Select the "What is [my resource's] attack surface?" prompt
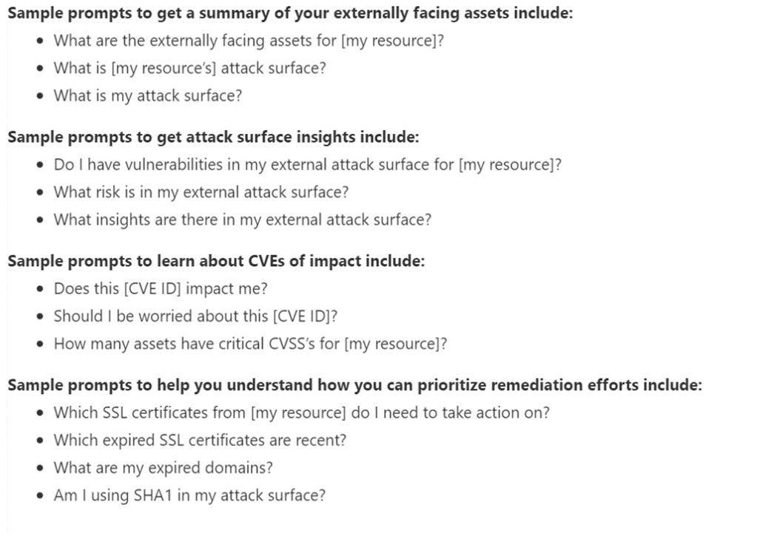This screenshot has height=536, width=757. [189, 68]
